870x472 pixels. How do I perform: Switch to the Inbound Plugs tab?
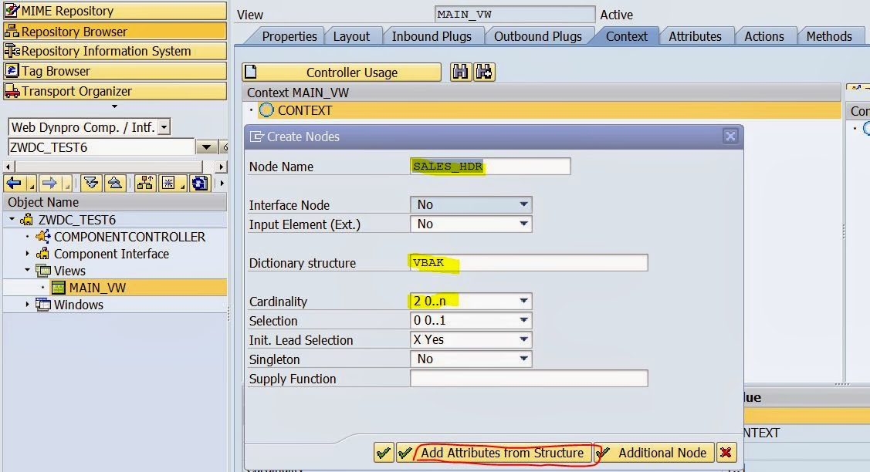tap(432, 36)
